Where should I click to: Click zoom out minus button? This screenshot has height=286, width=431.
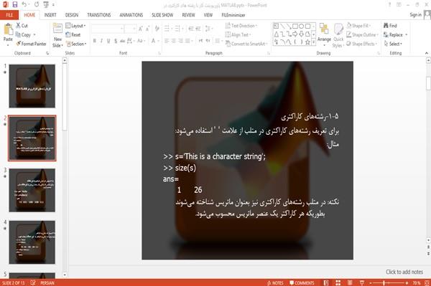(x=371, y=282)
